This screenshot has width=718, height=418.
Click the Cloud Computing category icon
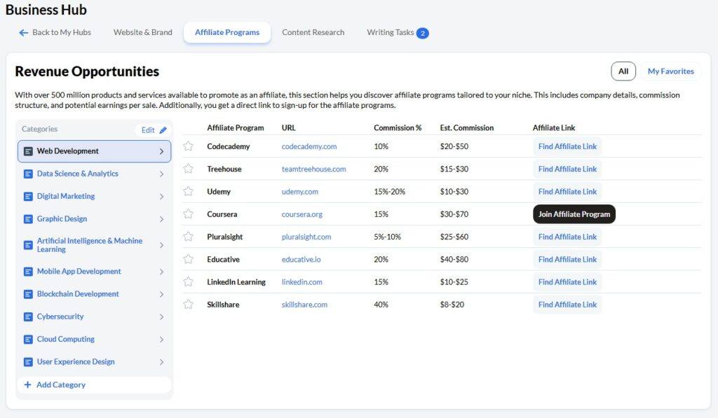28,340
